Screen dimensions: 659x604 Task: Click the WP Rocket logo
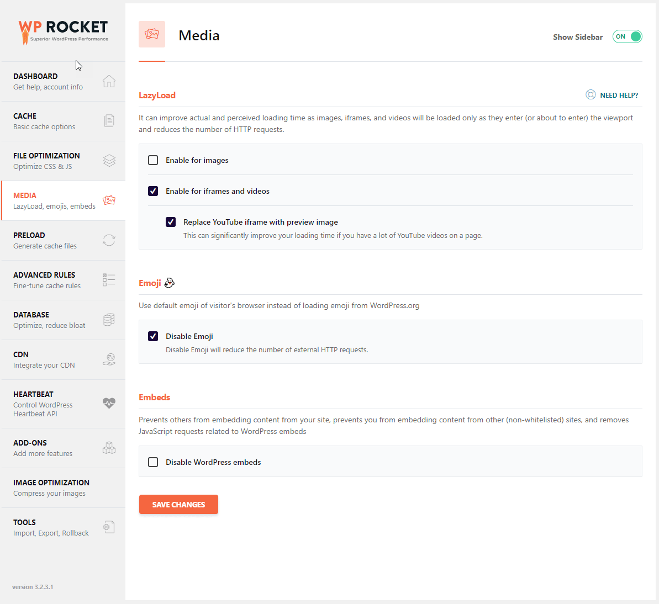coord(63,32)
